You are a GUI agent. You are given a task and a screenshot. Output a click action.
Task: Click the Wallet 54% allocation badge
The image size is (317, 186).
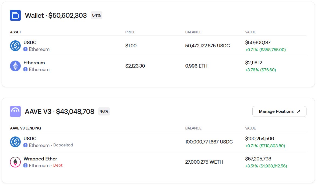click(96, 15)
